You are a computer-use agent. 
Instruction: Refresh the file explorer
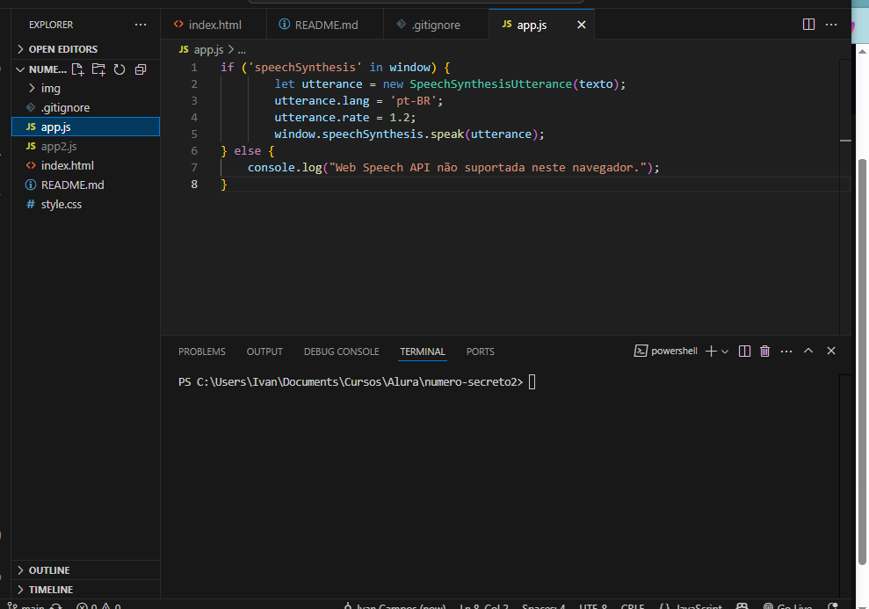119,69
